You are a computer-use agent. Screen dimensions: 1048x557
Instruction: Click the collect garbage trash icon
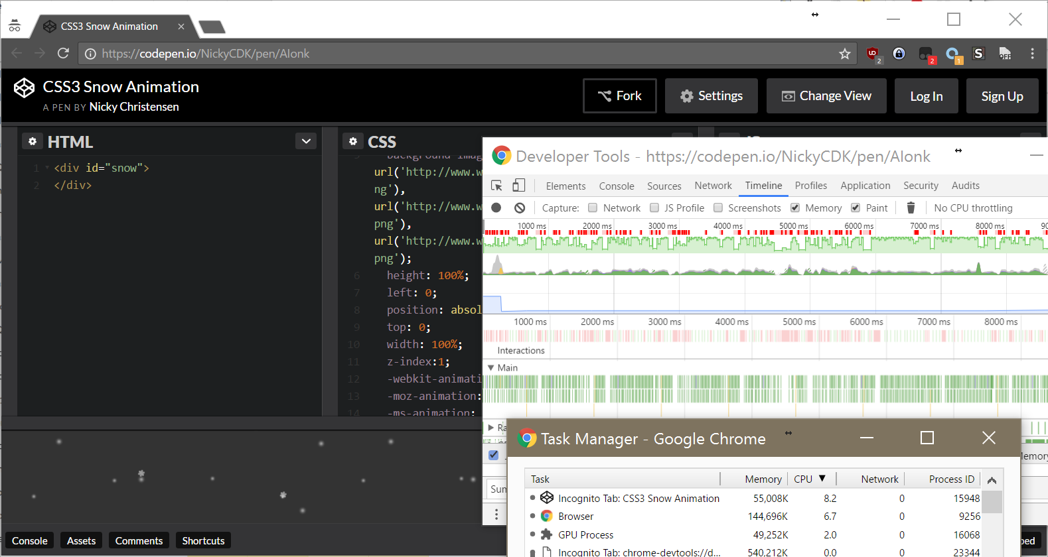(911, 208)
